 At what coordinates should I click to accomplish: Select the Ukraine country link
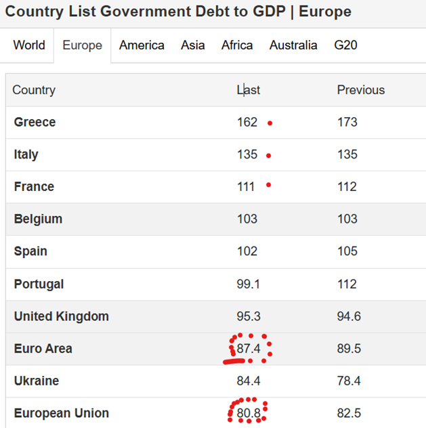click(x=36, y=381)
